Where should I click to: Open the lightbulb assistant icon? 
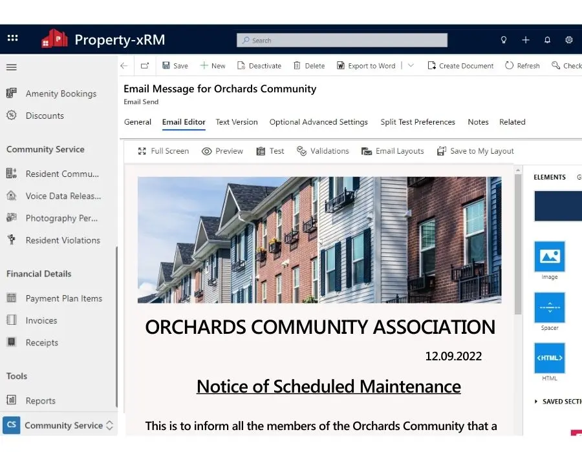[503, 39]
